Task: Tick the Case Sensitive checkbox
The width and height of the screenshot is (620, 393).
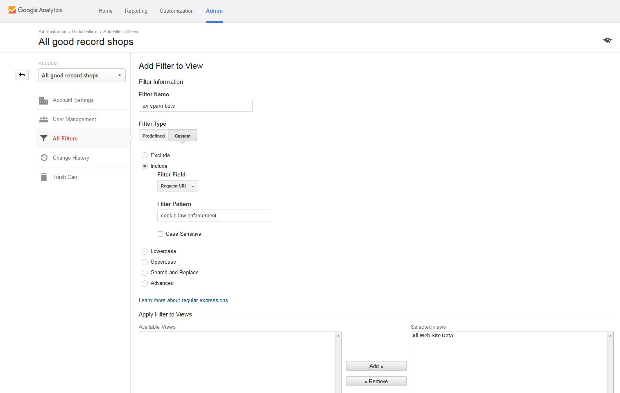Action: 160,234
